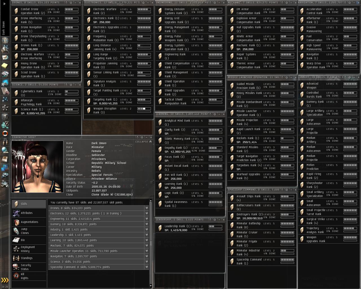Expand sidebar with the double-arrow icon

5,4
